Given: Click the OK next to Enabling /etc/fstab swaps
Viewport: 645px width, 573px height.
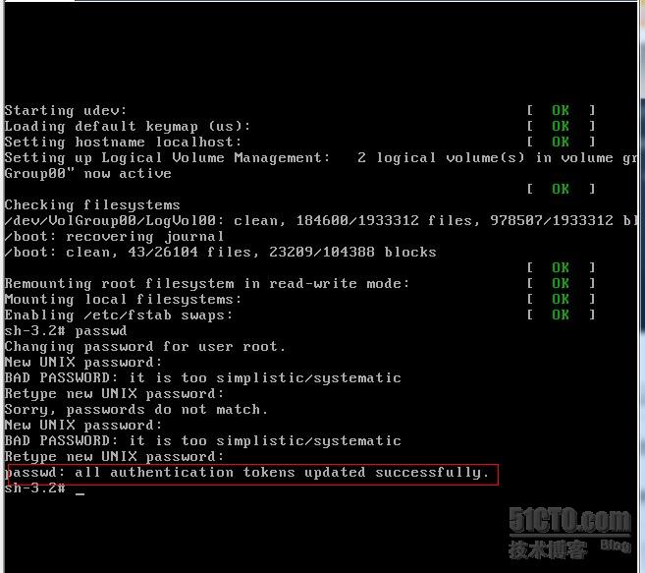Looking at the screenshot, I should click(561, 315).
